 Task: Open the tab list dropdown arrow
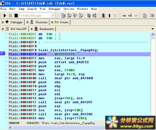coord(152,29)
